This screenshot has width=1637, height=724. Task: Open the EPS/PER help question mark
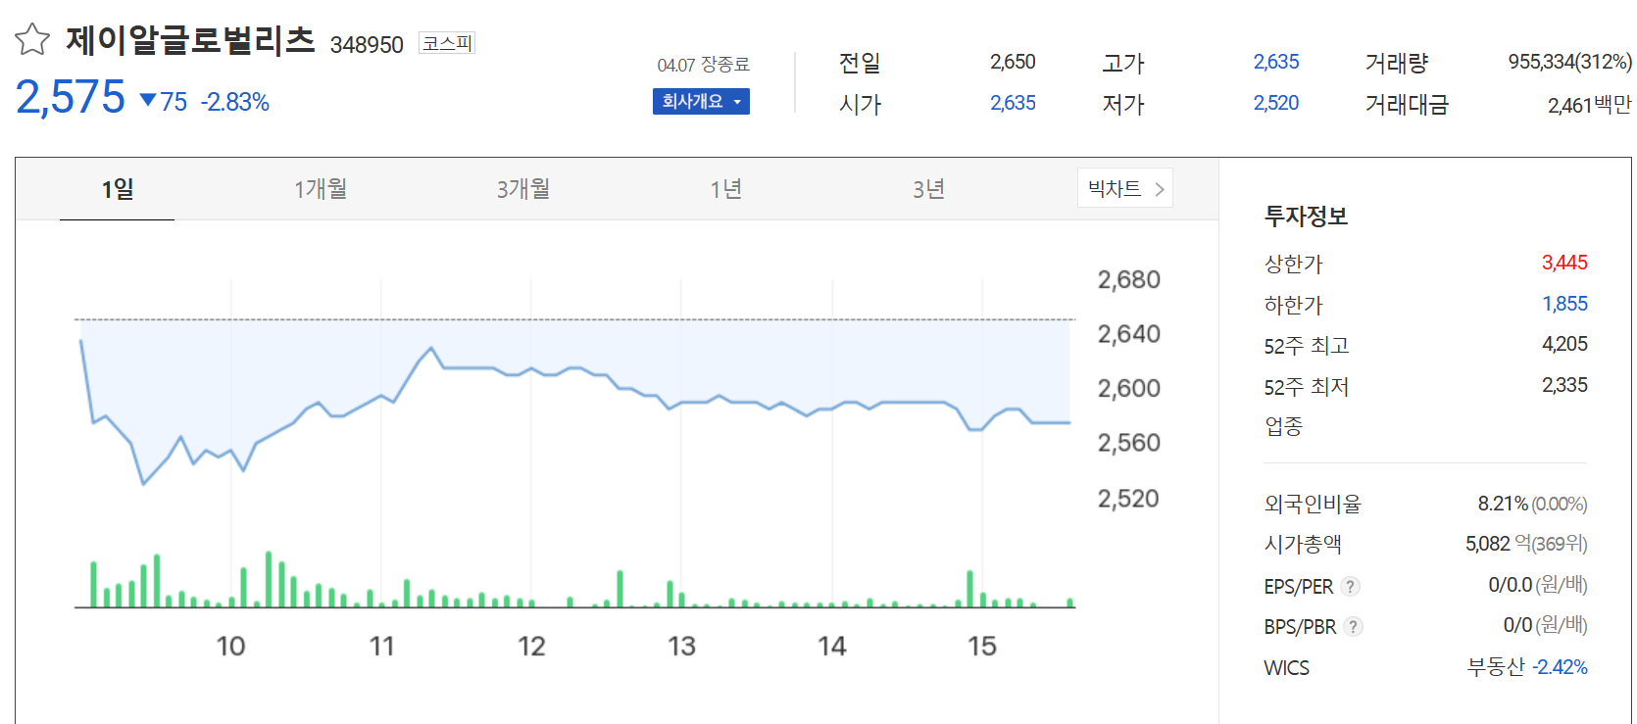tap(1350, 586)
